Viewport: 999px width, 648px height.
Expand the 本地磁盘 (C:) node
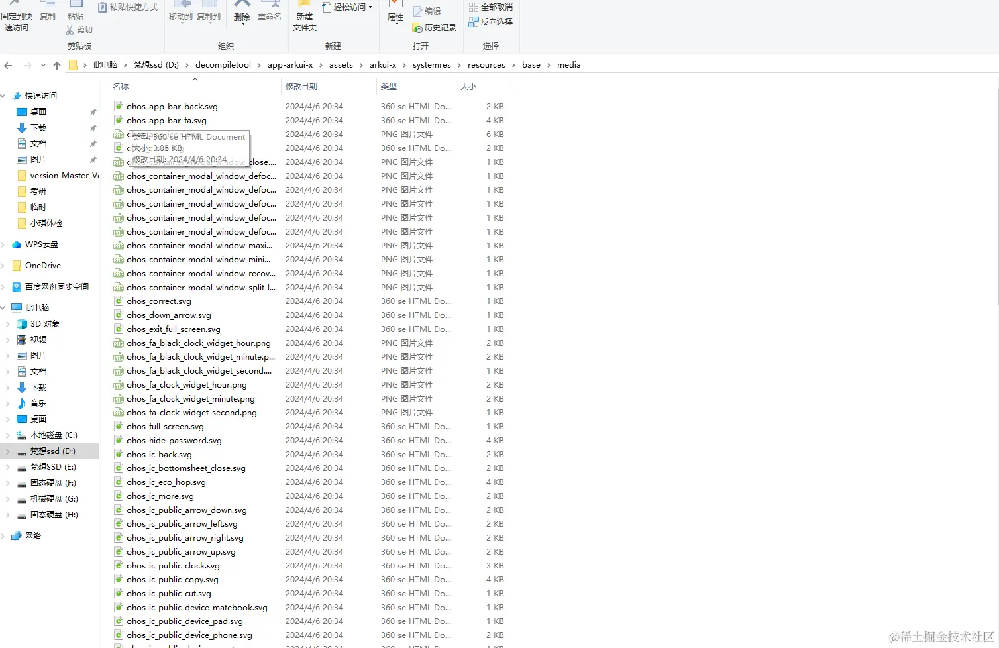(x=8, y=435)
